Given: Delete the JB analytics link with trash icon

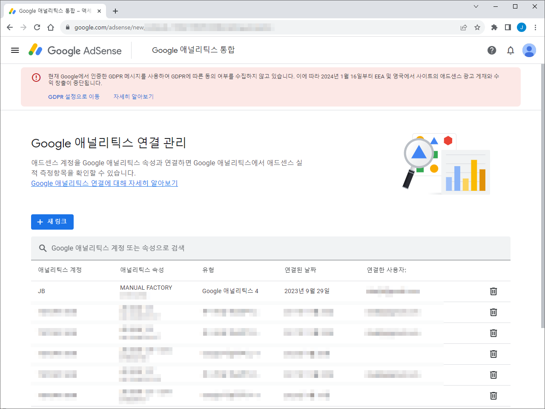Looking at the screenshot, I should pos(493,291).
